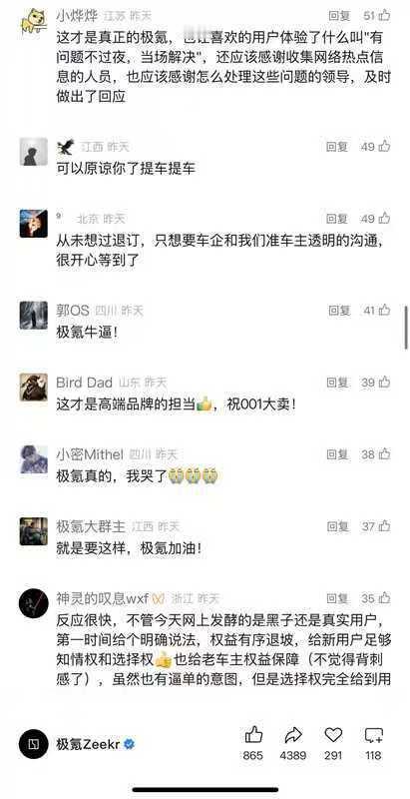Open Bird Dad's avatar
This screenshot has height=799, width=410.
pyautogui.click(x=34, y=388)
